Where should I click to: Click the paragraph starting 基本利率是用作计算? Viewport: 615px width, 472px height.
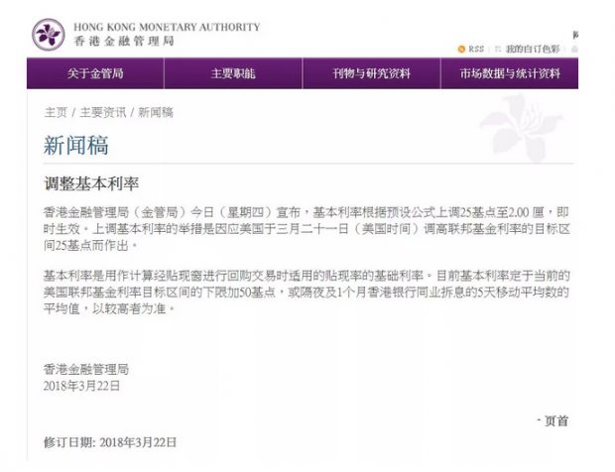click(307, 293)
